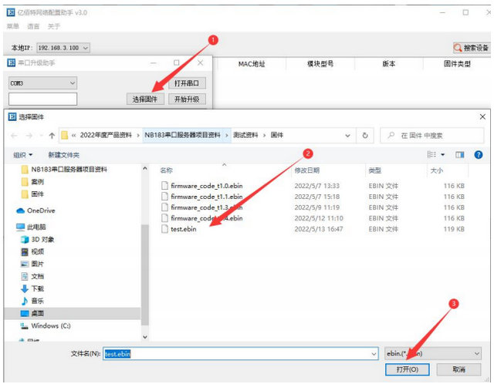494x384 pixels.
Task: Open the 下载 folder in sidebar
Action: click(36, 288)
